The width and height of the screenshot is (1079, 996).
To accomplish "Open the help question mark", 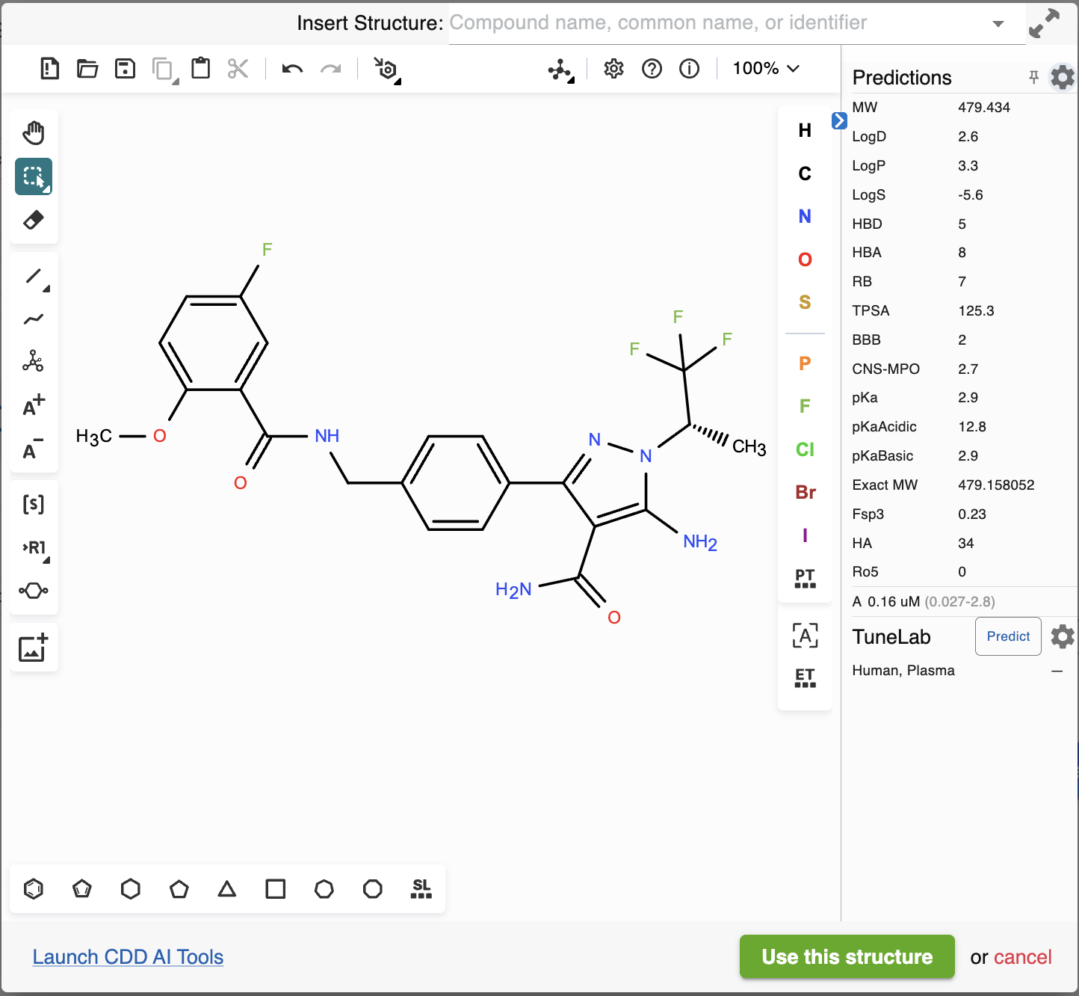I will point(652,69).
